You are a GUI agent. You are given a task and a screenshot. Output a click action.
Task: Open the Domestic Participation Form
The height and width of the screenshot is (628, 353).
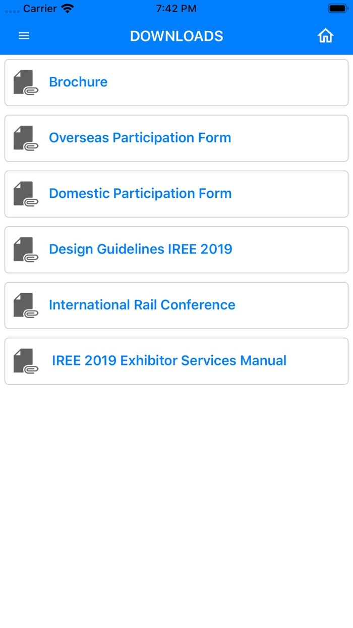(140, 194)
